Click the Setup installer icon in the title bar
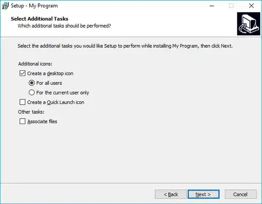 (x=5, y=6)
